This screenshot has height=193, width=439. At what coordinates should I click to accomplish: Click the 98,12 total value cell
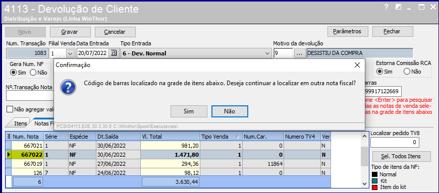pos(170,172)
